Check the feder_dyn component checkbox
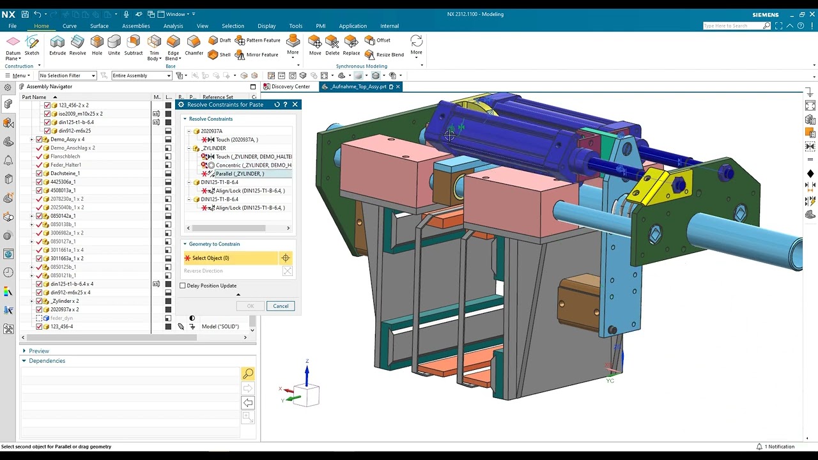 (39, 318)
